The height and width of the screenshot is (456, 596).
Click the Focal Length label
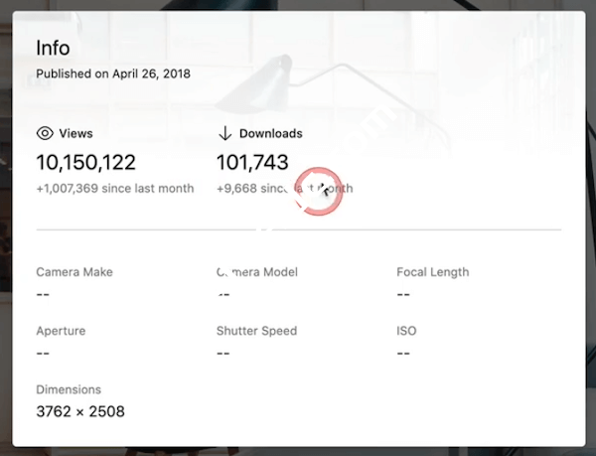click(432, 272)
